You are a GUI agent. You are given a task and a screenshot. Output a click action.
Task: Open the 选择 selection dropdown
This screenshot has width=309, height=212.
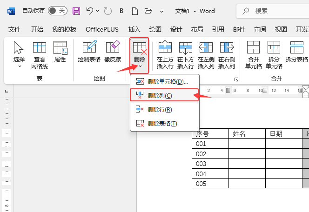click(19, 54)
